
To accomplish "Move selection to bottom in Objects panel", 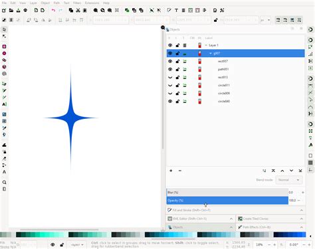I will coord(300,171).
